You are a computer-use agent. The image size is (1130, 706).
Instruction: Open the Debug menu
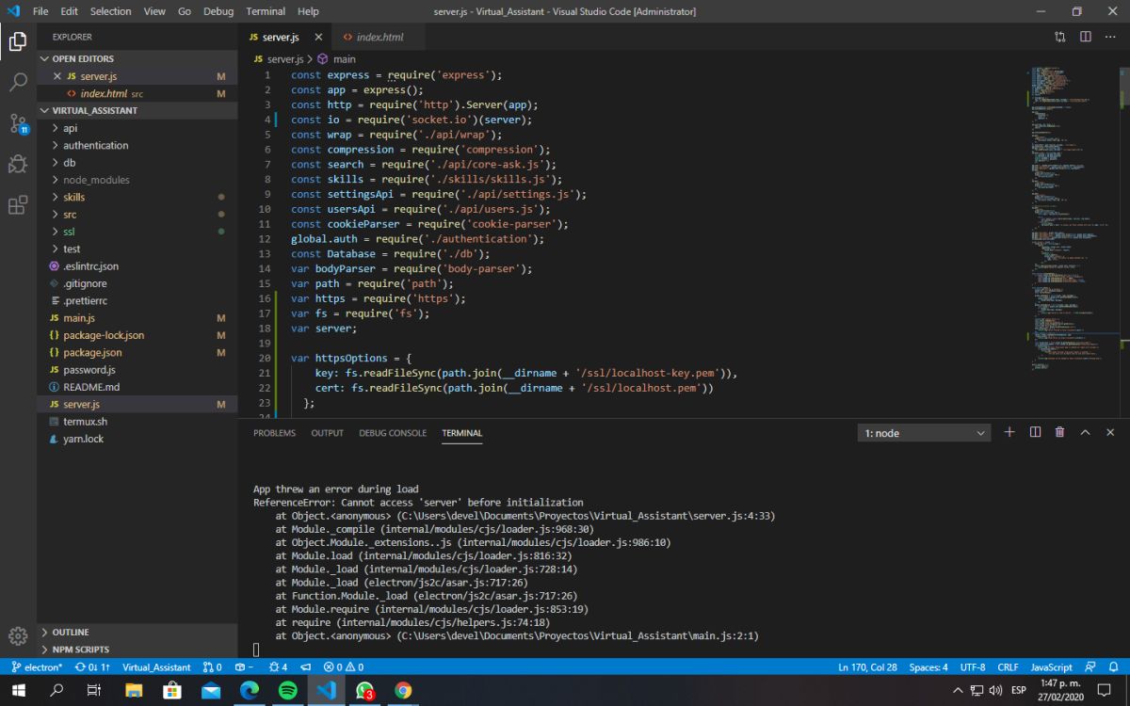pyautogui.click(x=218, y=11)
